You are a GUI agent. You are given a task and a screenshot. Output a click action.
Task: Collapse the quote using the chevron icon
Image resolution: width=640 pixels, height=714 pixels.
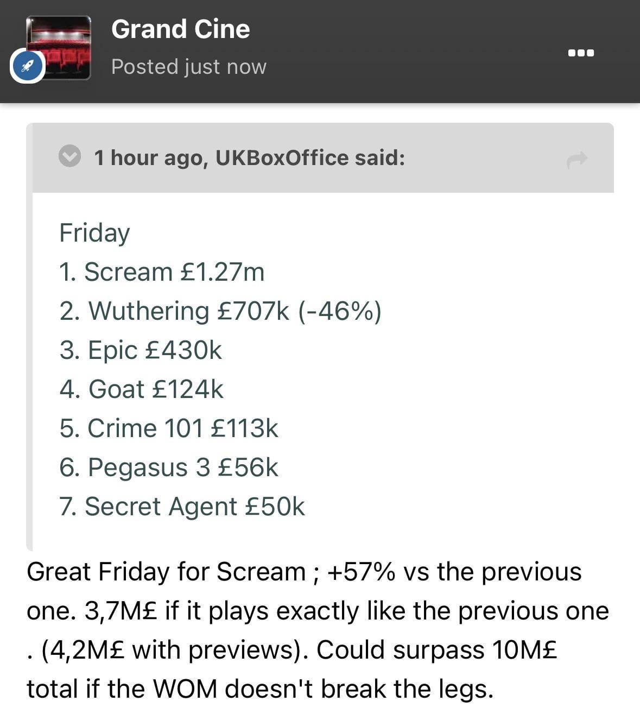[x=69, y=157]
